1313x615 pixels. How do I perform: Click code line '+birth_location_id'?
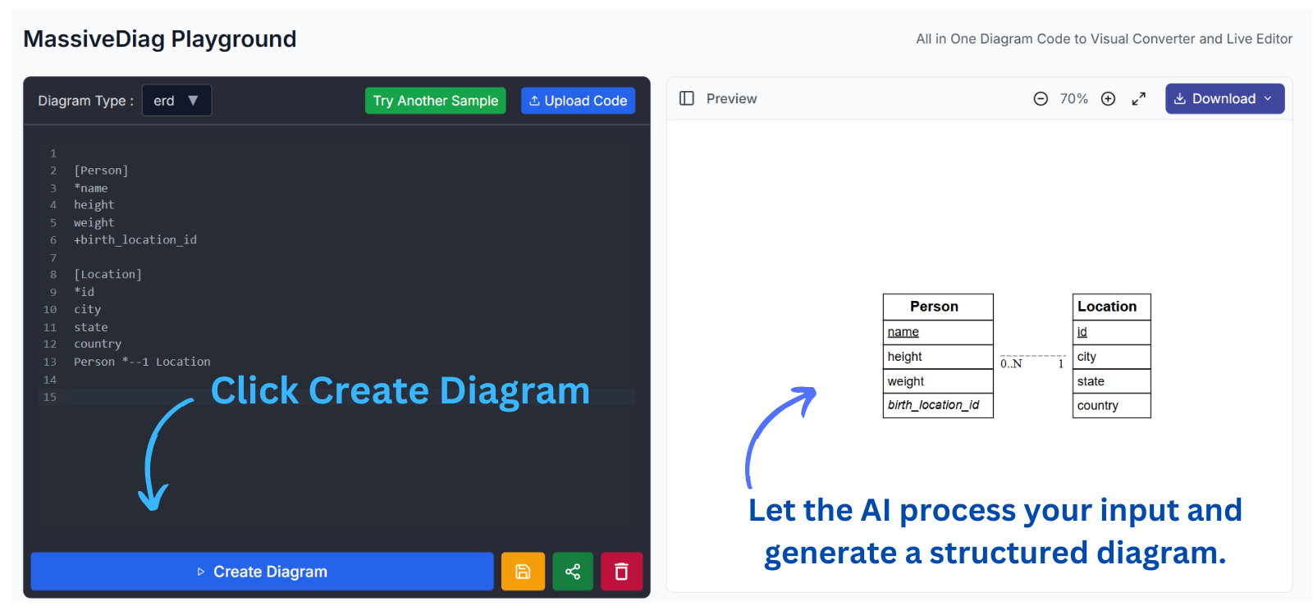[x=135, y=239]
